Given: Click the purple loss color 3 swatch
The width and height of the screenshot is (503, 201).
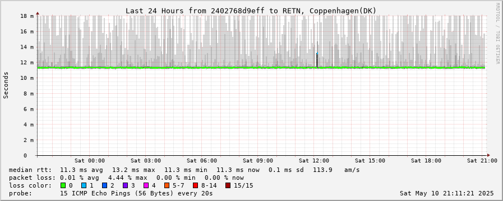Looking at the screenshot, I should pyautogui.click(x=125, y=185).
